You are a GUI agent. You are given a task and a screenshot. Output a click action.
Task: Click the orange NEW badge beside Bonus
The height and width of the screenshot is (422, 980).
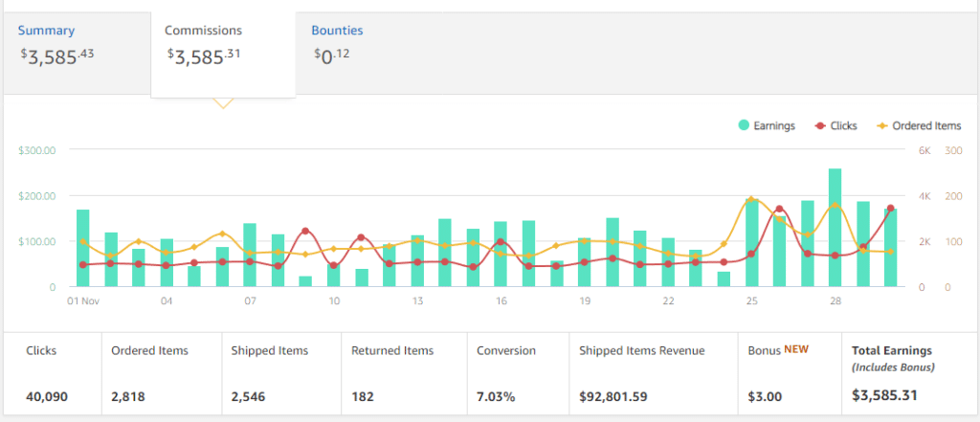pos(798,349)
